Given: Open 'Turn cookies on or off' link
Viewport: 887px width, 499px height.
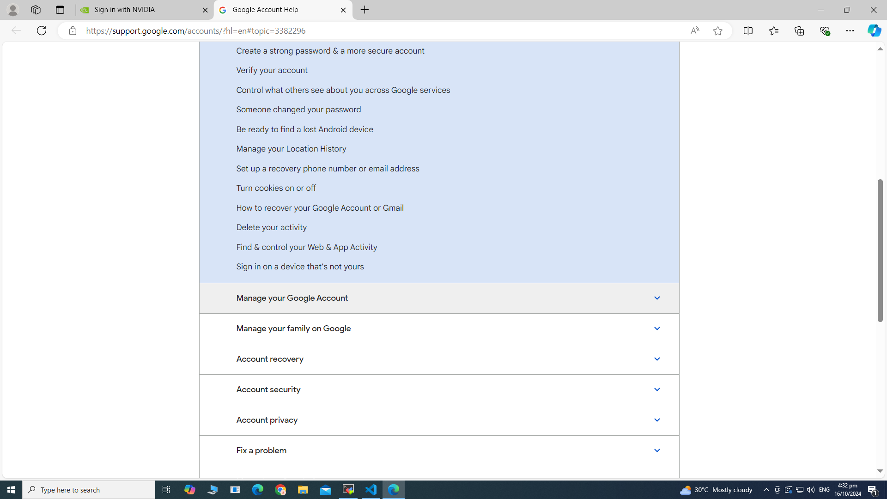Looking at the screenshot, I should [276, 188].
